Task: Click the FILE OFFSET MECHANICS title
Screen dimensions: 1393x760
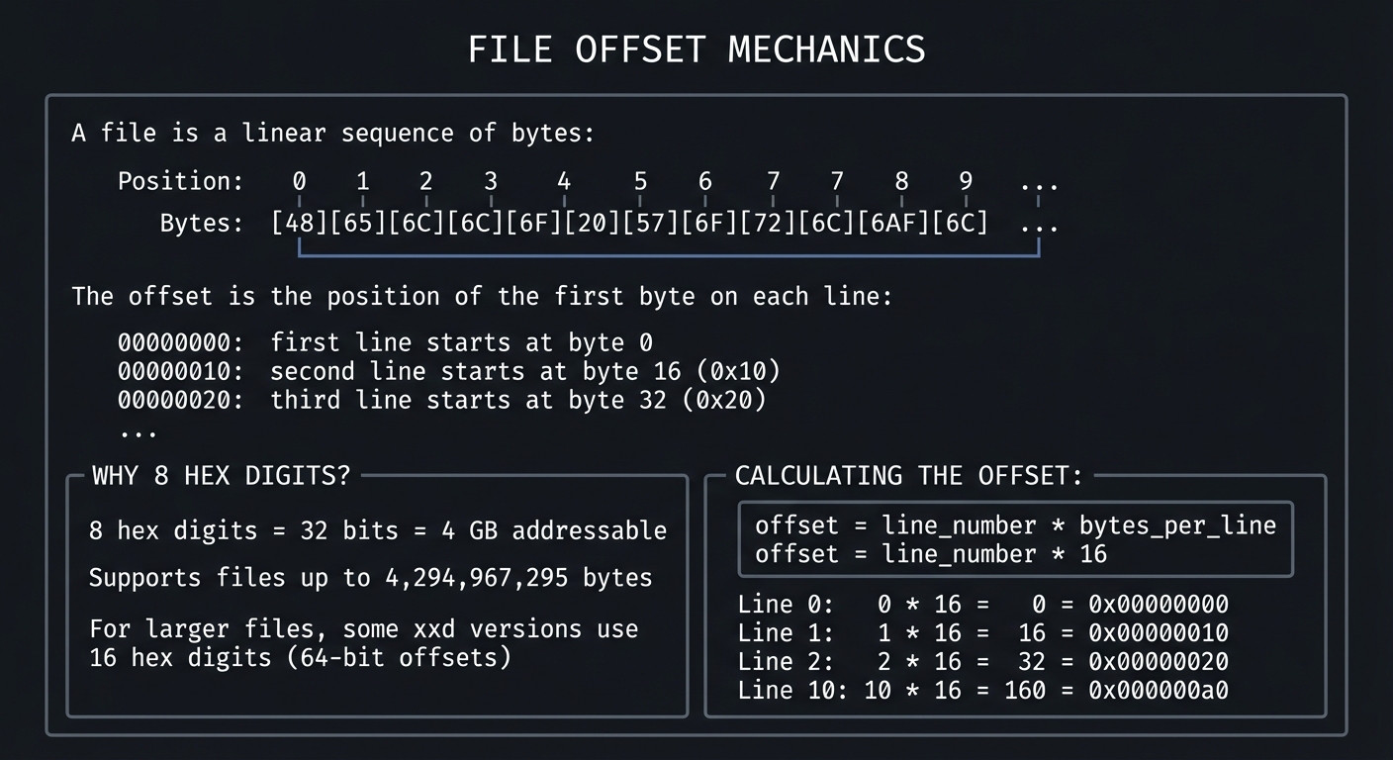Action: 696,48
